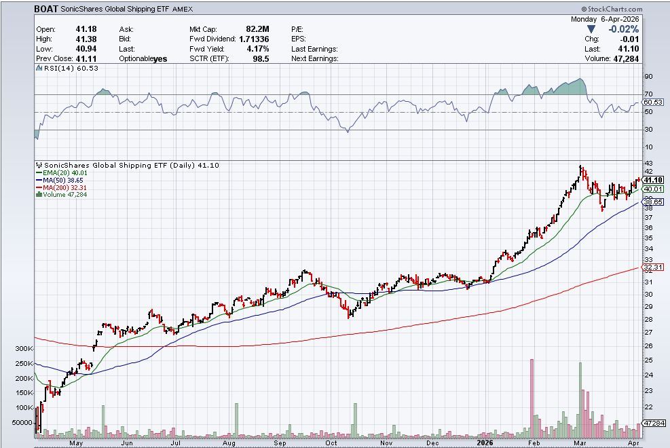This screenshot has height=448, width=670.
Task: Click the Dec label on date axis
Action: coord(432,443)
